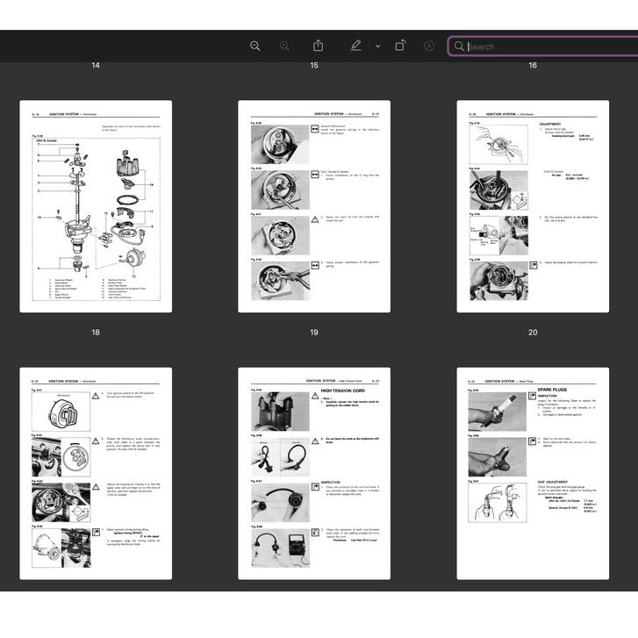Expand the highlight color dropdown chevron

377,47
